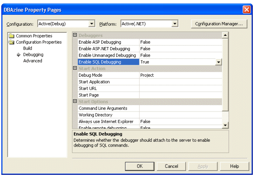Open the Configuration Manager
The width and height of the screenshot is (255, 177).
pyautogui.click(x=219, y=24)
